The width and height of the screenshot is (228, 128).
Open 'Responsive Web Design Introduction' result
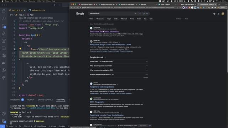point(104,31)
